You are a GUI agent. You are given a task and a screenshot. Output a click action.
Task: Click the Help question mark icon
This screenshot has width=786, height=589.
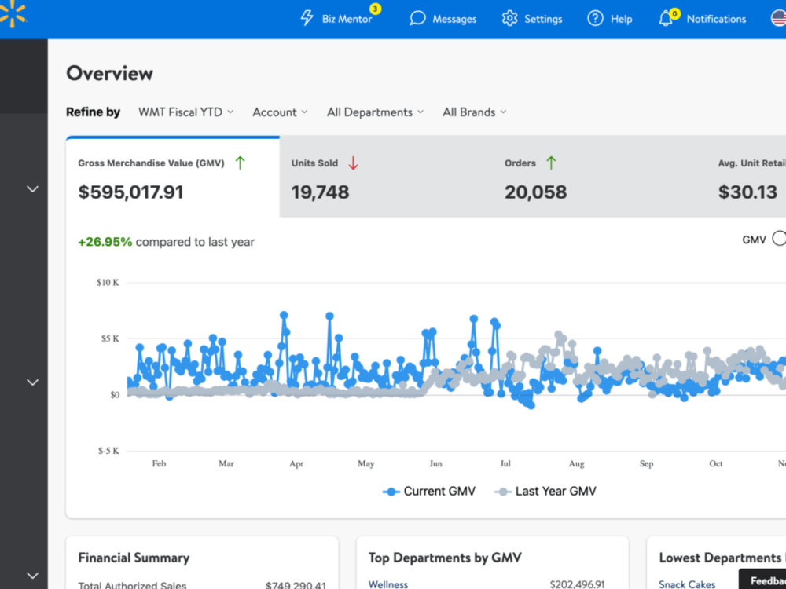[x=595, y=19]
